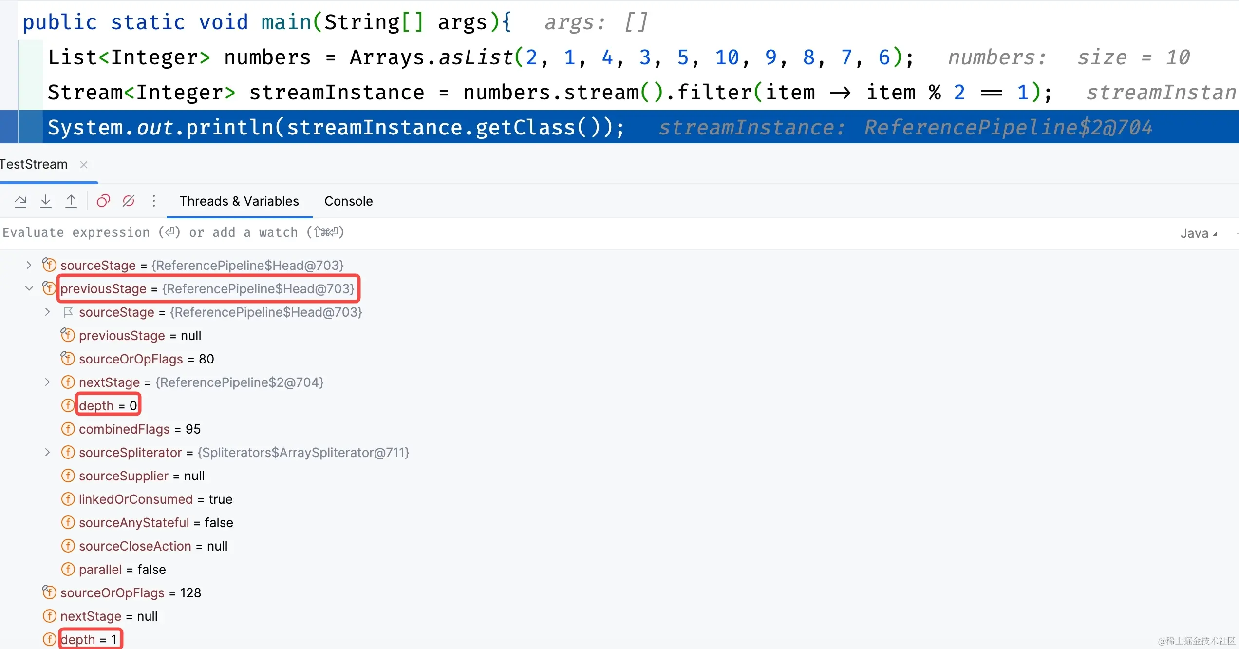This screenshot has width=1239, height=649.
Task: Close the TestStream debug tab
Action: [x=84, y=165]
